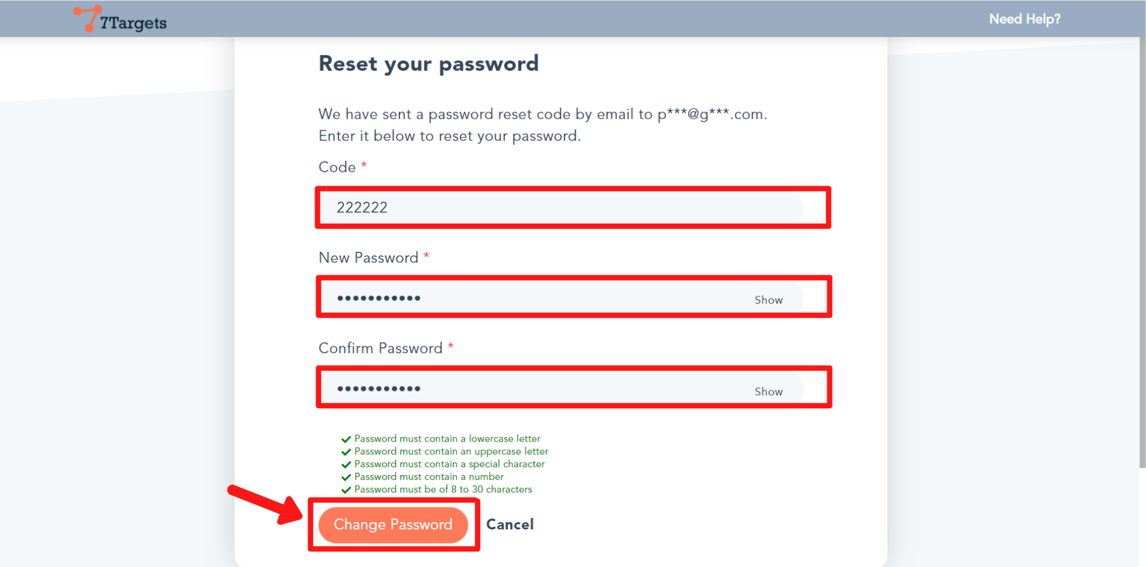Image resolution: width=1146 pixels, height=567 pixels.
Task: Reveal the Confirm Password text
Action: tap(768, 392)
